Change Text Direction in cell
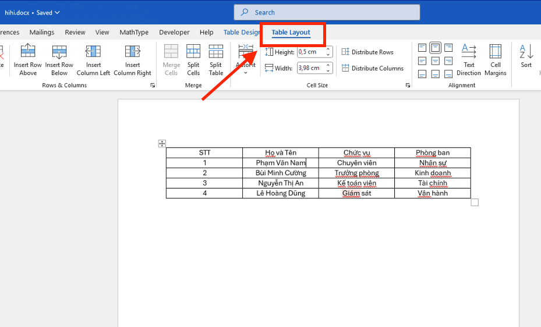 469,59
